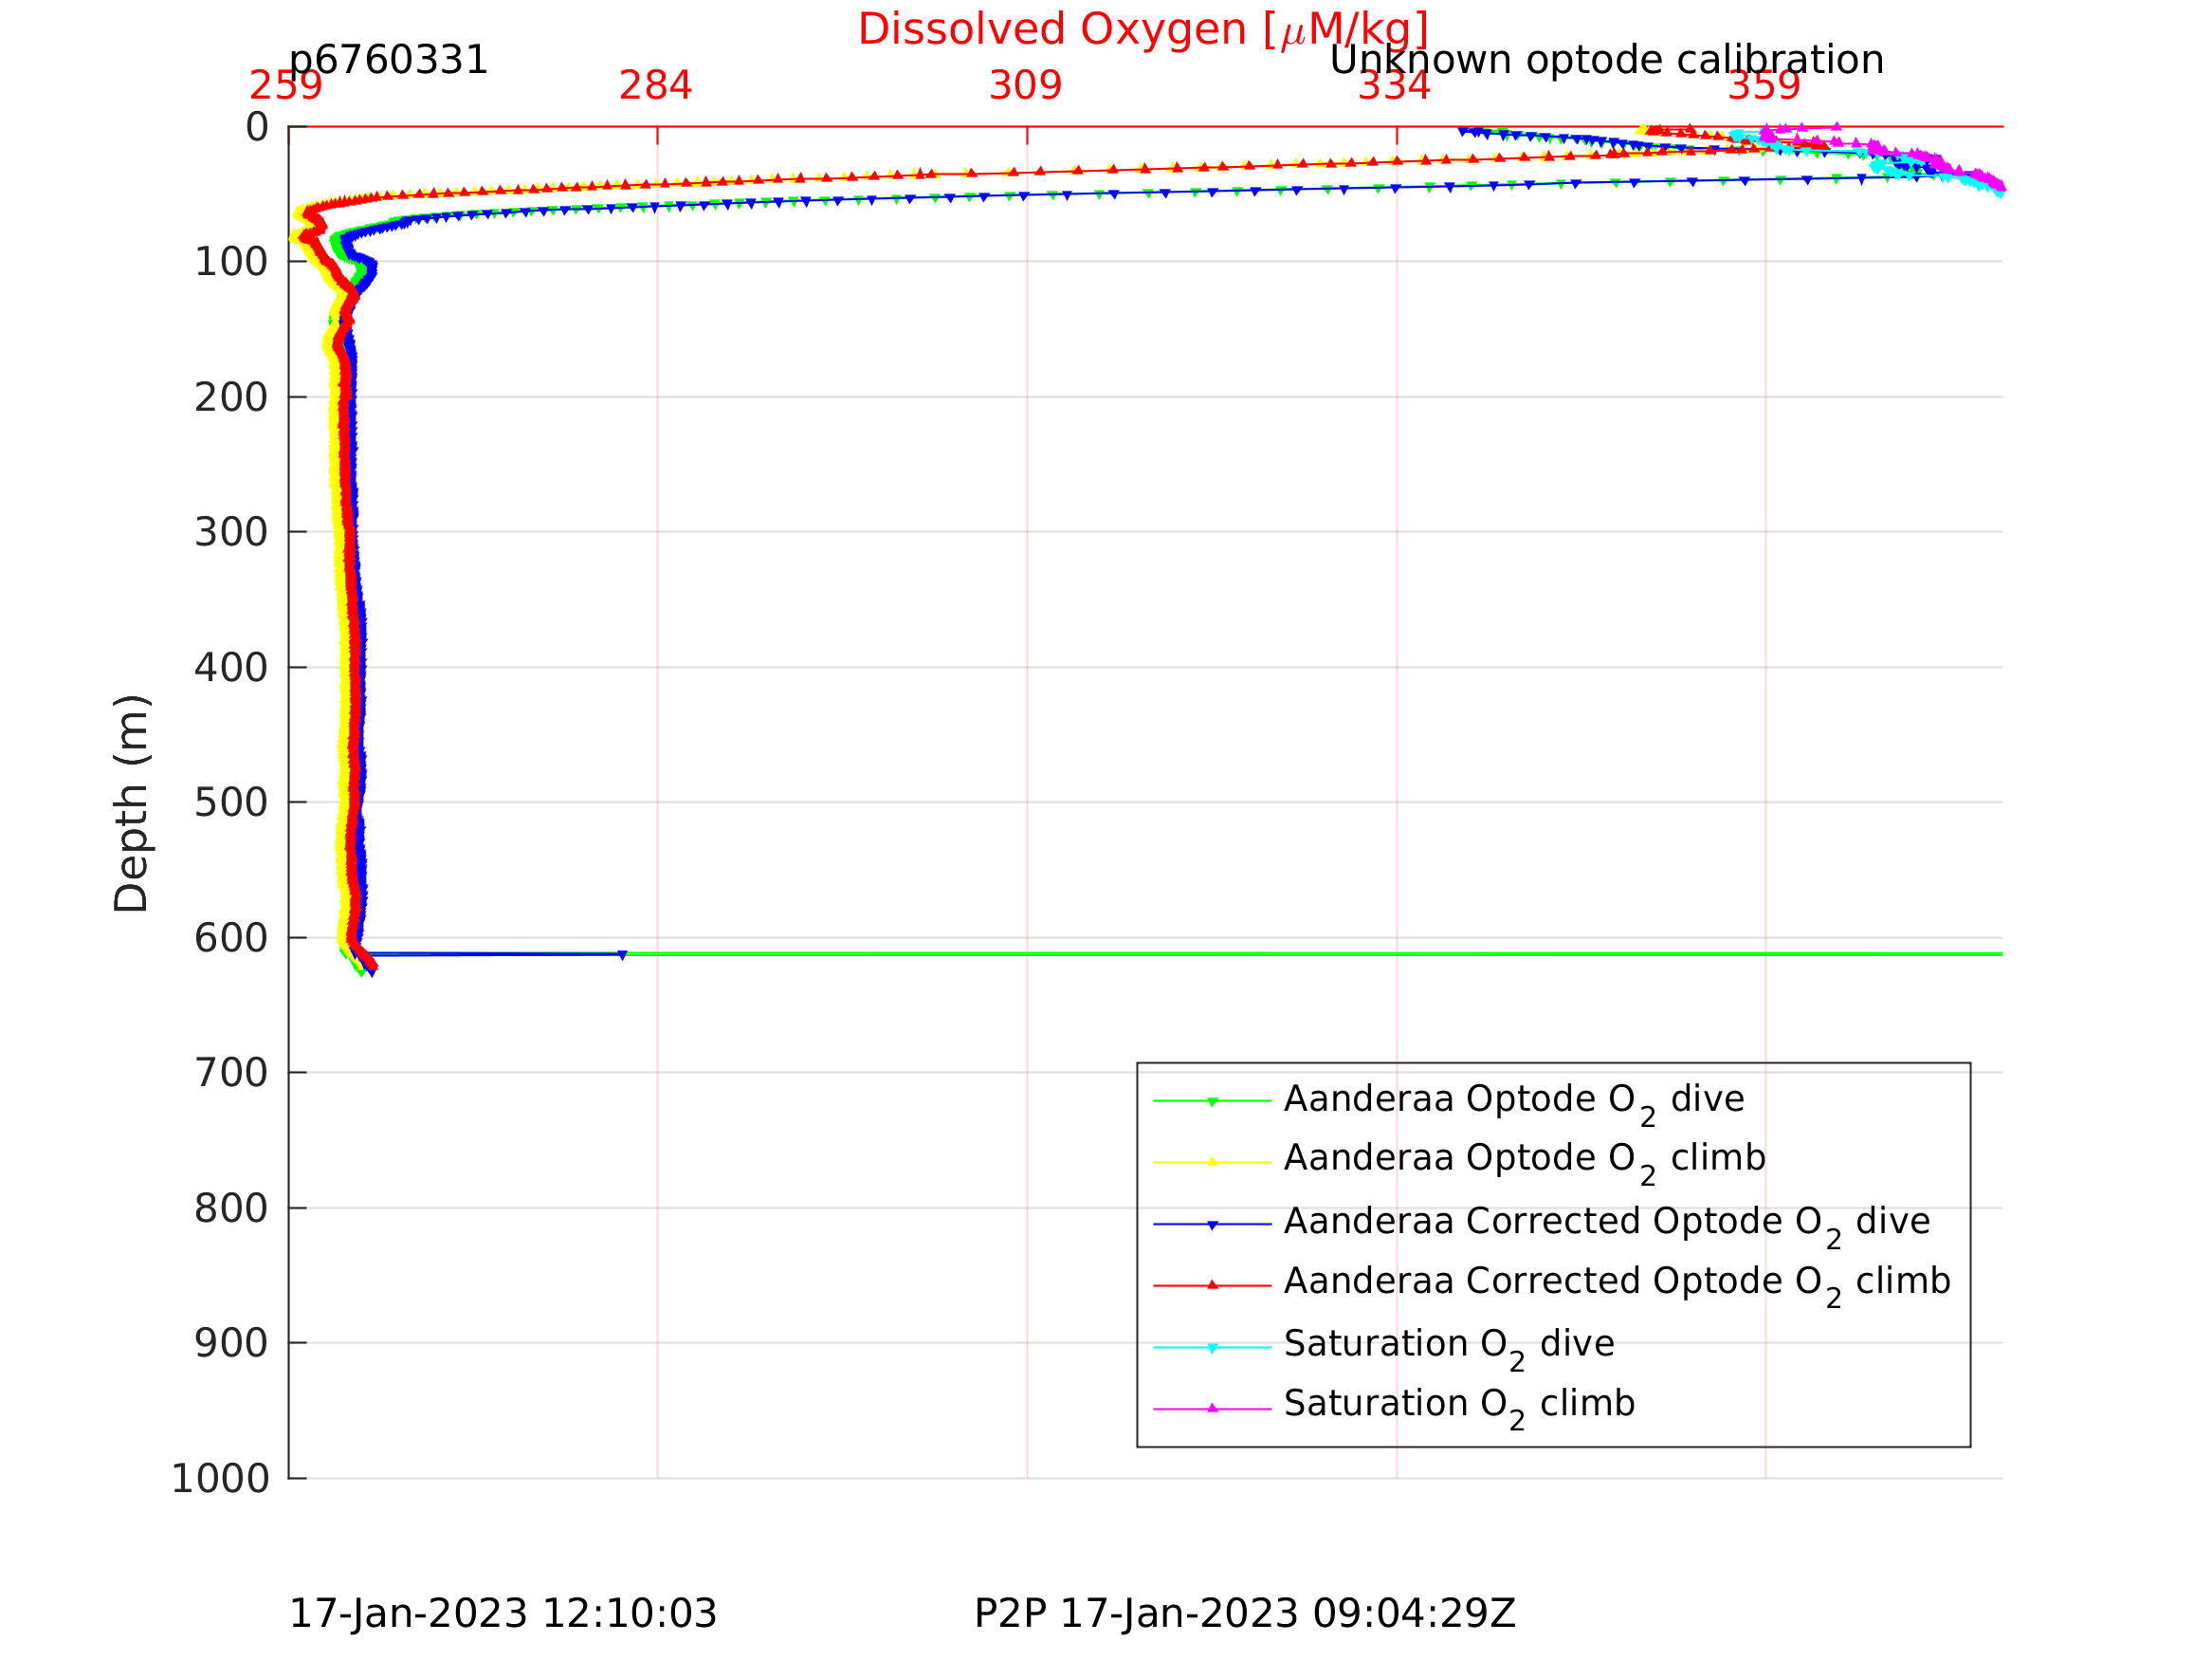Viewport: 2212px width, 1660px height.
Task: Click the blue triangle marker at end of 600 m spike
Action: coord(622,954)
